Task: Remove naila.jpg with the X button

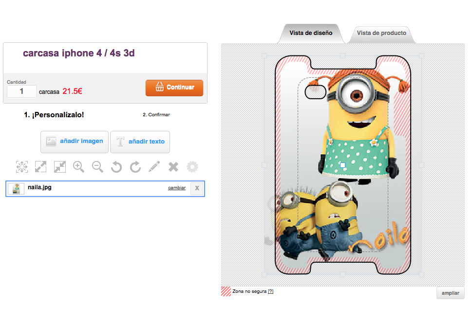Action: tap(197, 188)
